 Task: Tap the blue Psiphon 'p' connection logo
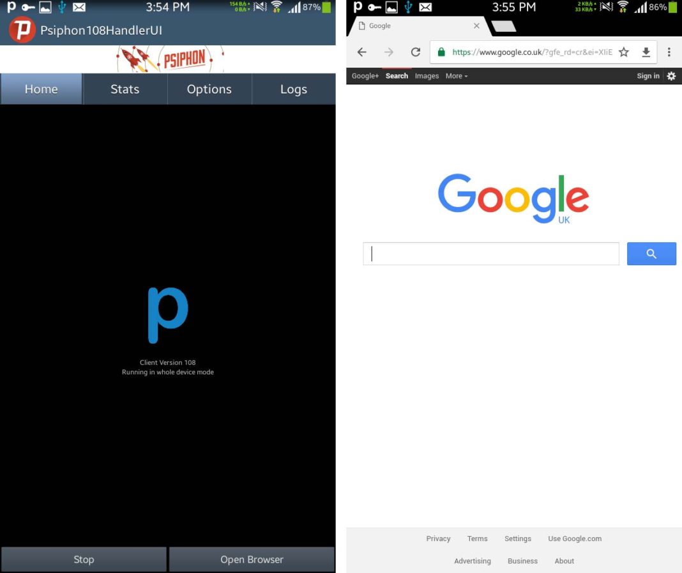pos(168,316)
